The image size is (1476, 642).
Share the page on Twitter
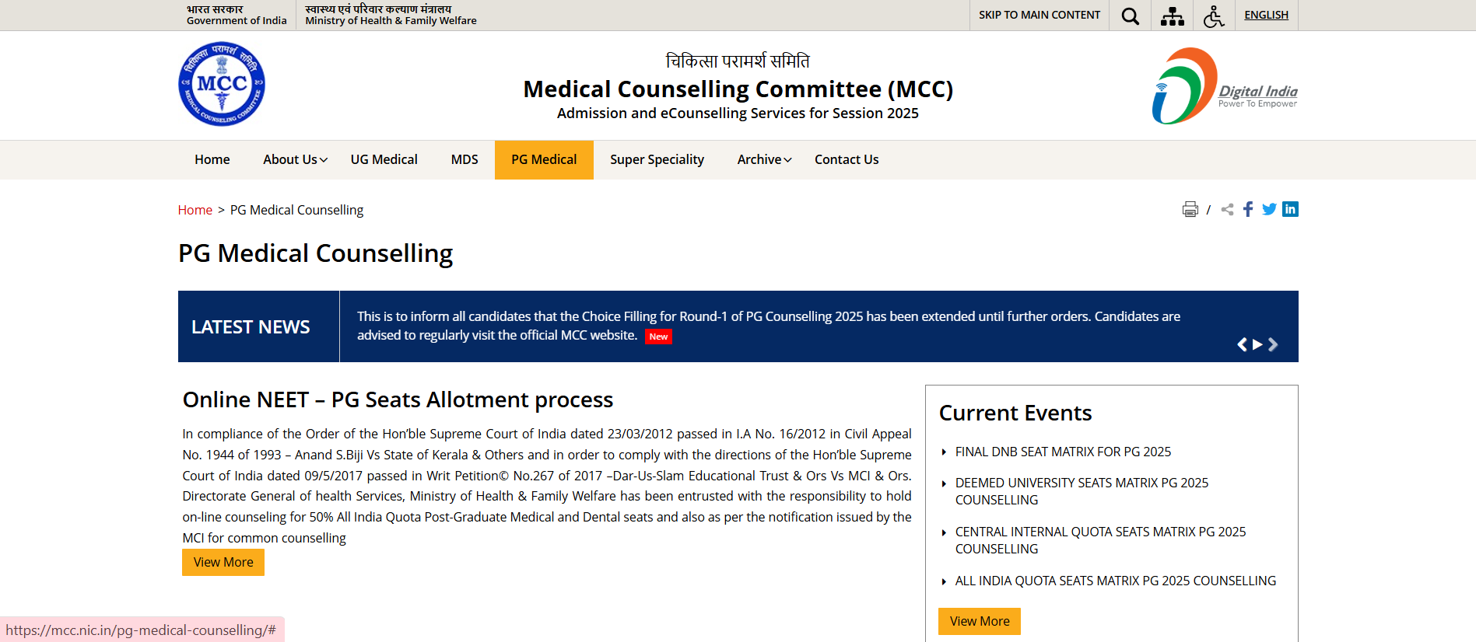[1269, 209]
